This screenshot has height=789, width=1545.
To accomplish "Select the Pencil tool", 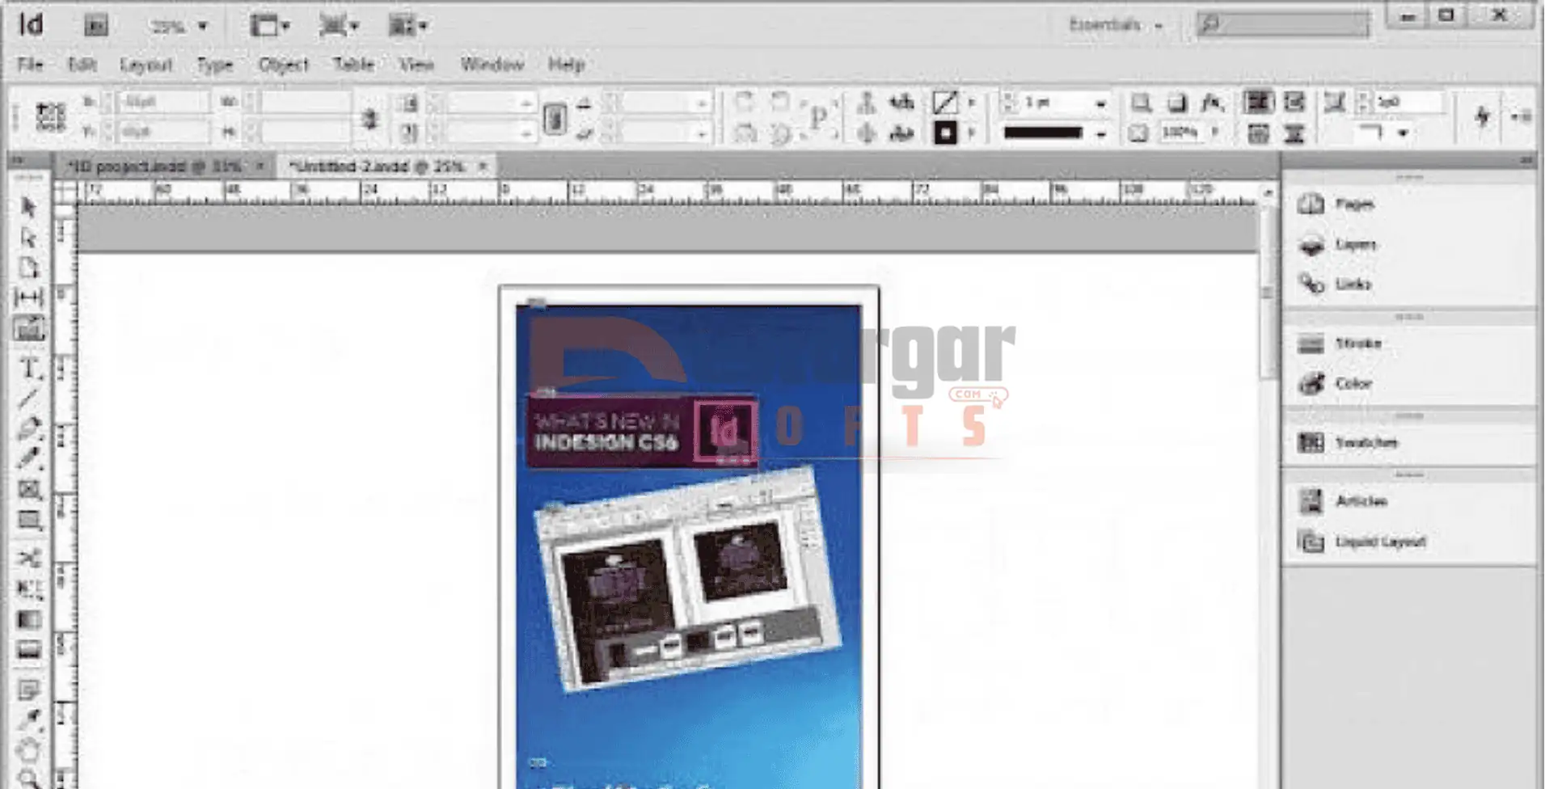I will [x=28, y=458].
